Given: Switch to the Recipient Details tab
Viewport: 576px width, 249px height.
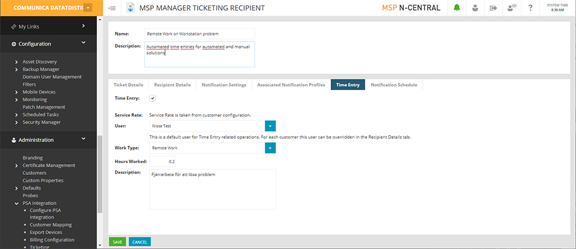Looking at the screenshot, I should [172, 85].
